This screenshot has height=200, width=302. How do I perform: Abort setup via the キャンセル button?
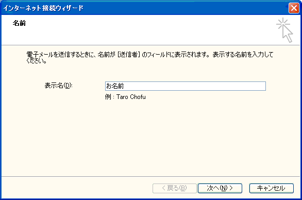tap(272, 188)
